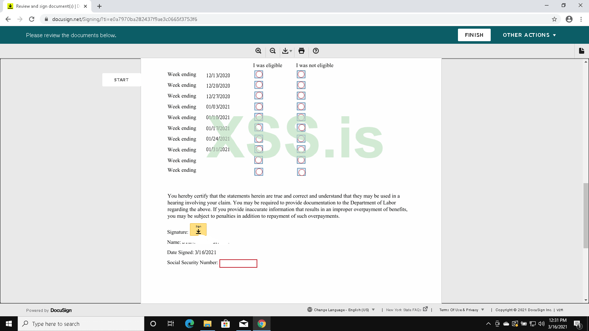This screenshot has height=331, width=589.
Task: Open the download options dropdown
Action: [287, 51]
